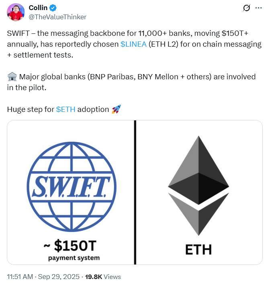This screenshot has height=283, width=270.
Task: Open the $LINEA cashtag link
Action: pyautogui.click(x=133, y=44)
